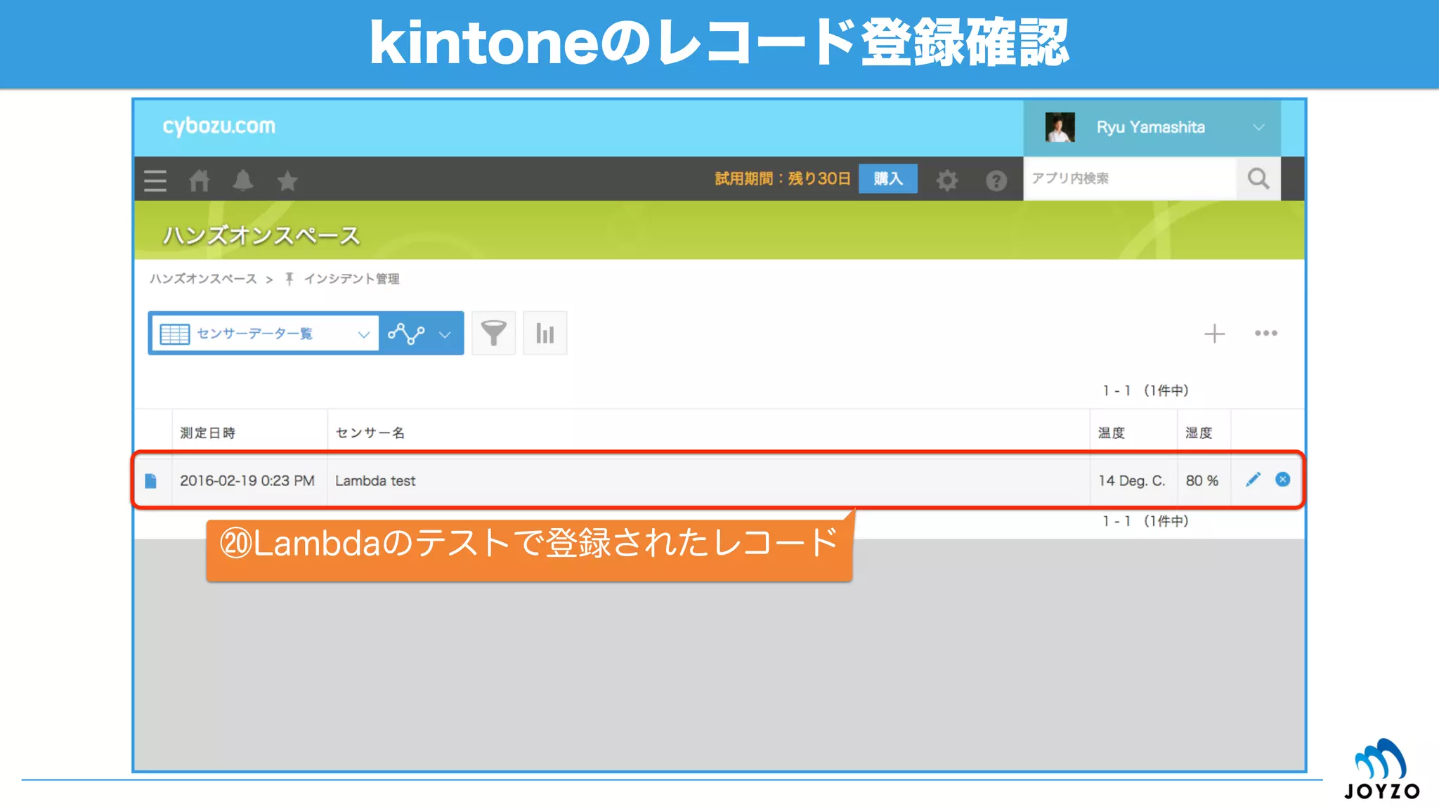This screenshot has width=1439, height=809.
Task: Edit the Lambda test record pencil
Action: click(x=1253, y=480)
